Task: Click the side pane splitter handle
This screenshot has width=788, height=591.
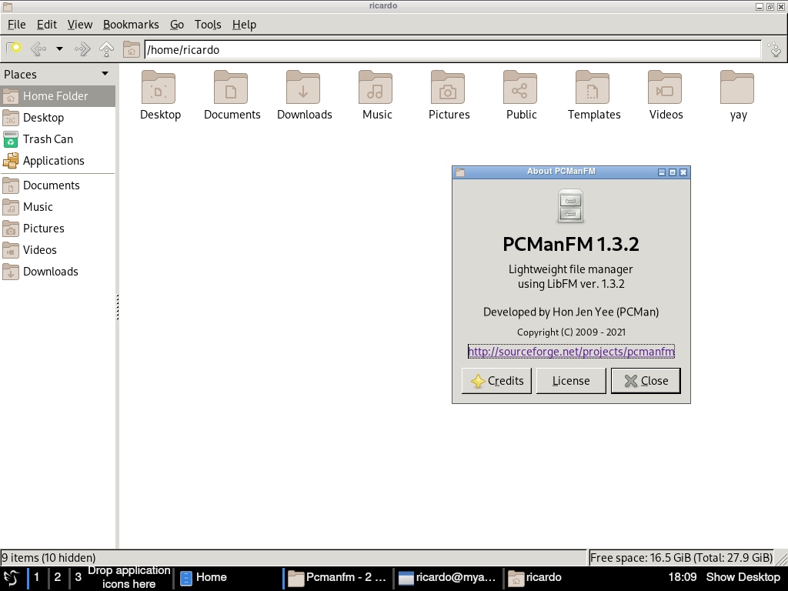Action: point(118,306)
